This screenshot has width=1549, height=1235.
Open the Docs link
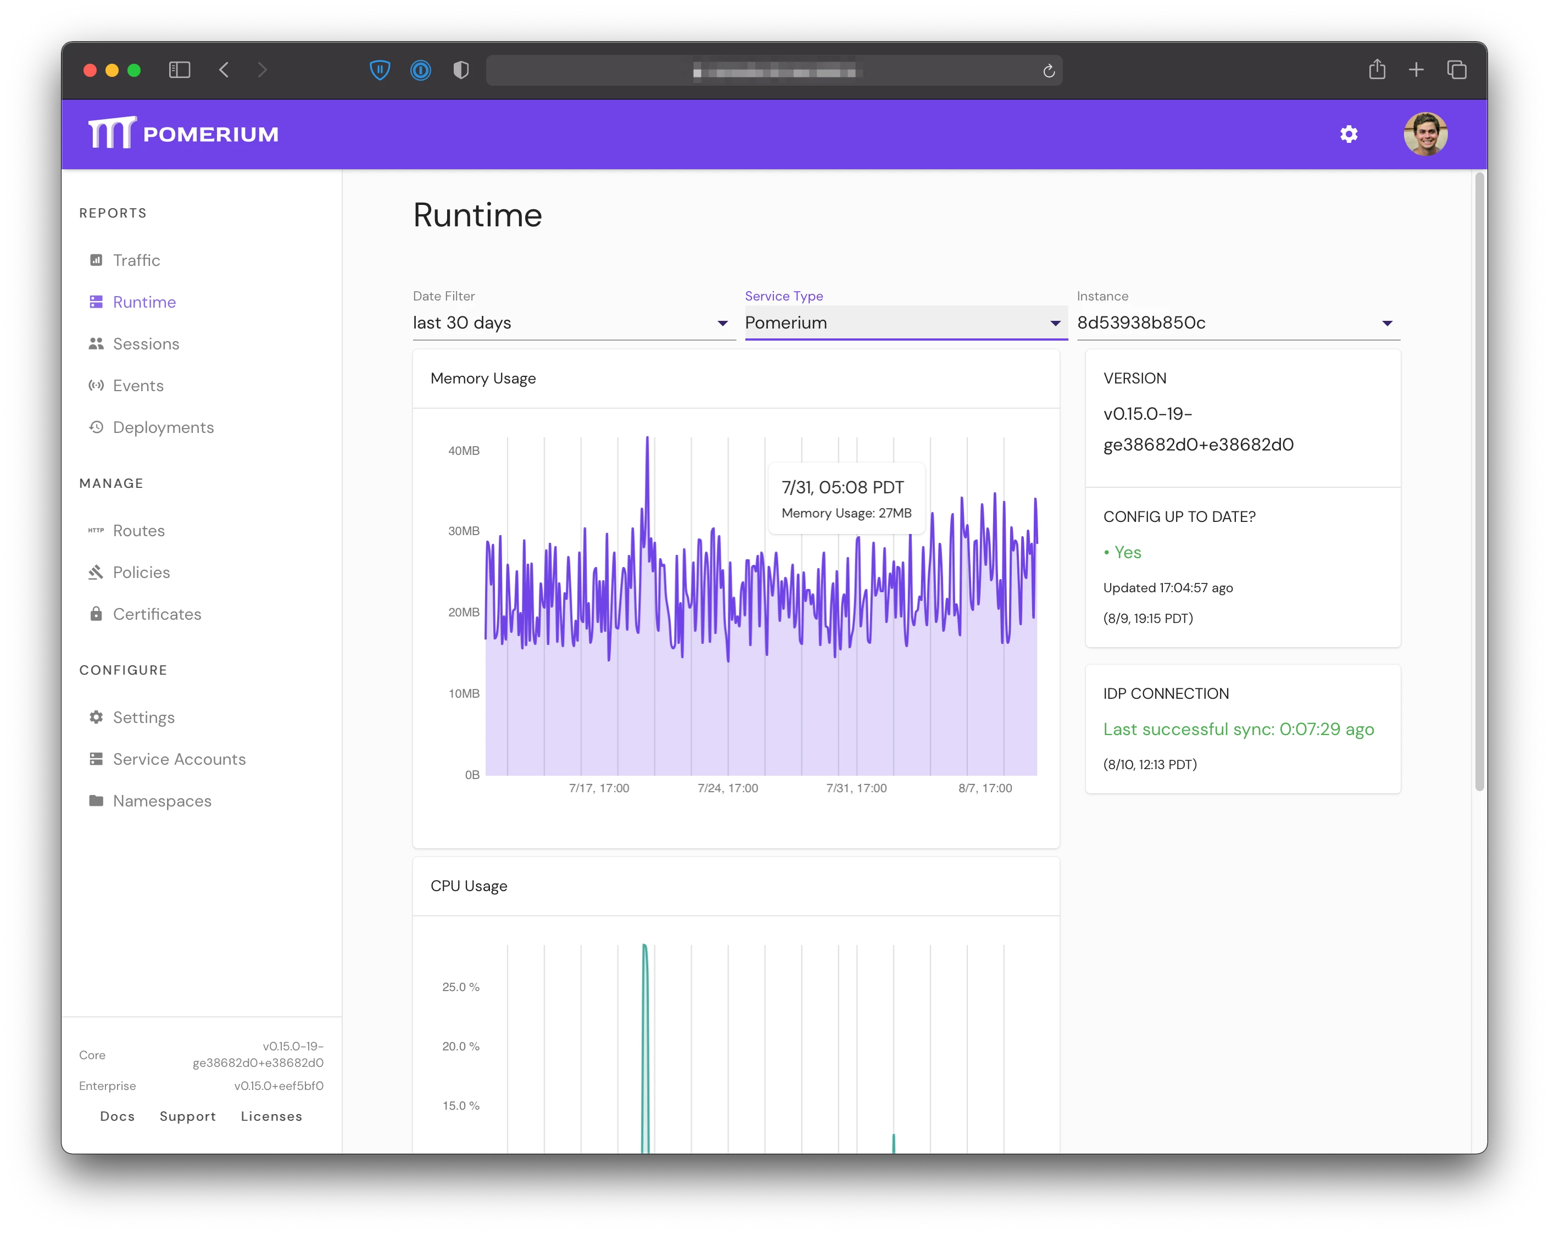[x=118, y=1117]
